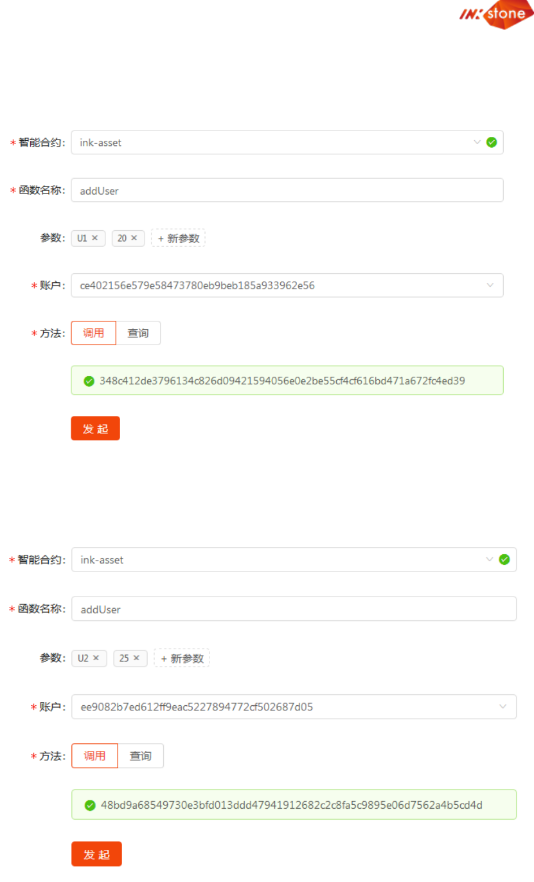Select 调用 method in second form
The width and height of the screenshot is (534, 882).
point(94,756)
